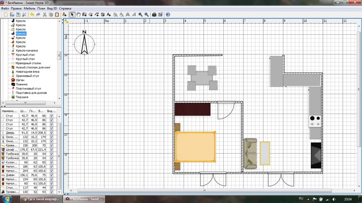Click the Windows Start button
362x203 pixels.
click(x=7, y=199)
